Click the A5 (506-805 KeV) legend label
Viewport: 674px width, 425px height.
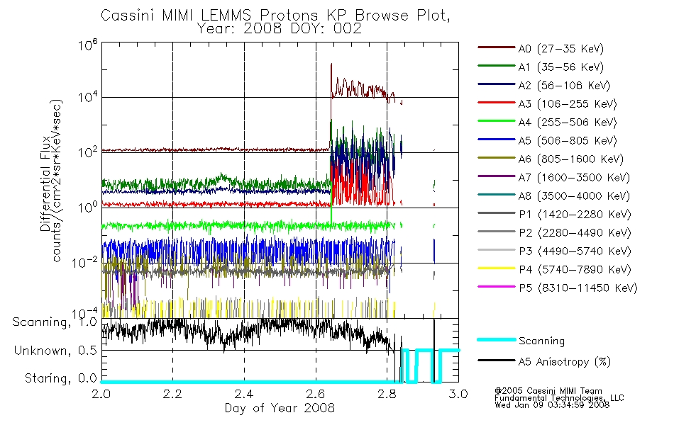click(x=568, y=141)
